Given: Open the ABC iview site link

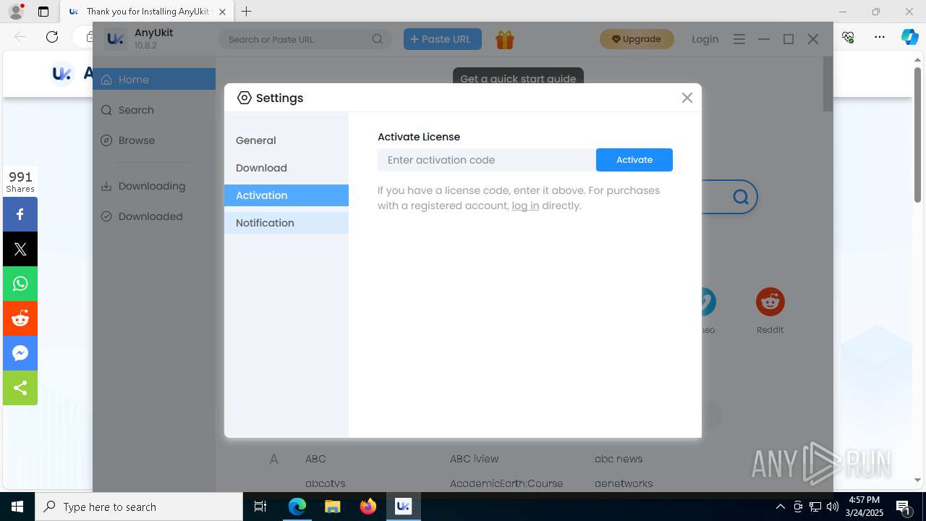Looking at the screenshot, I should coord(475,459).
